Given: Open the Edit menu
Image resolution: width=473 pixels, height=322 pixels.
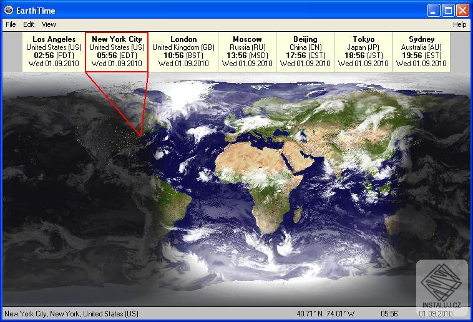Looking at the screenshot, I should pos(29,24).
